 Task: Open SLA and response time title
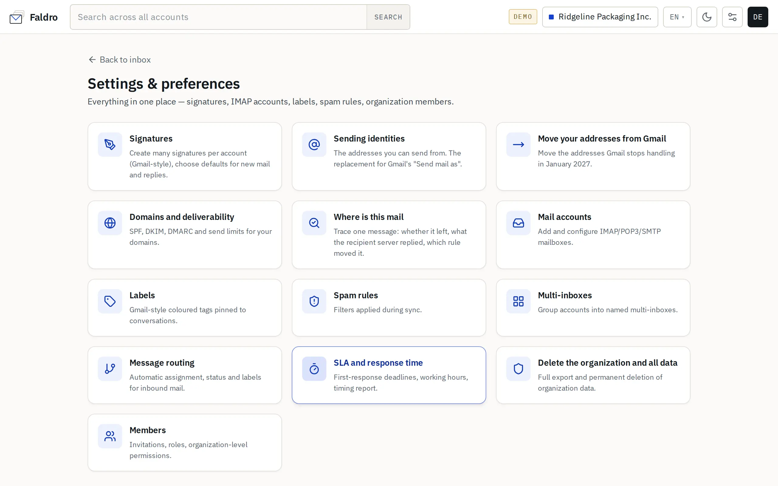click(378, 363)
